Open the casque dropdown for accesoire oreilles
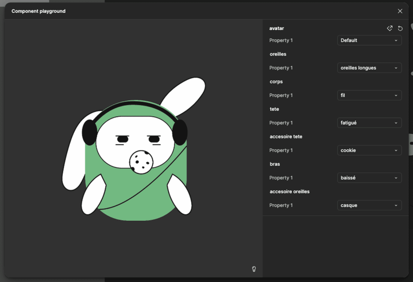Viewport: 413px width, 282px height. click(x=369, y=205)
